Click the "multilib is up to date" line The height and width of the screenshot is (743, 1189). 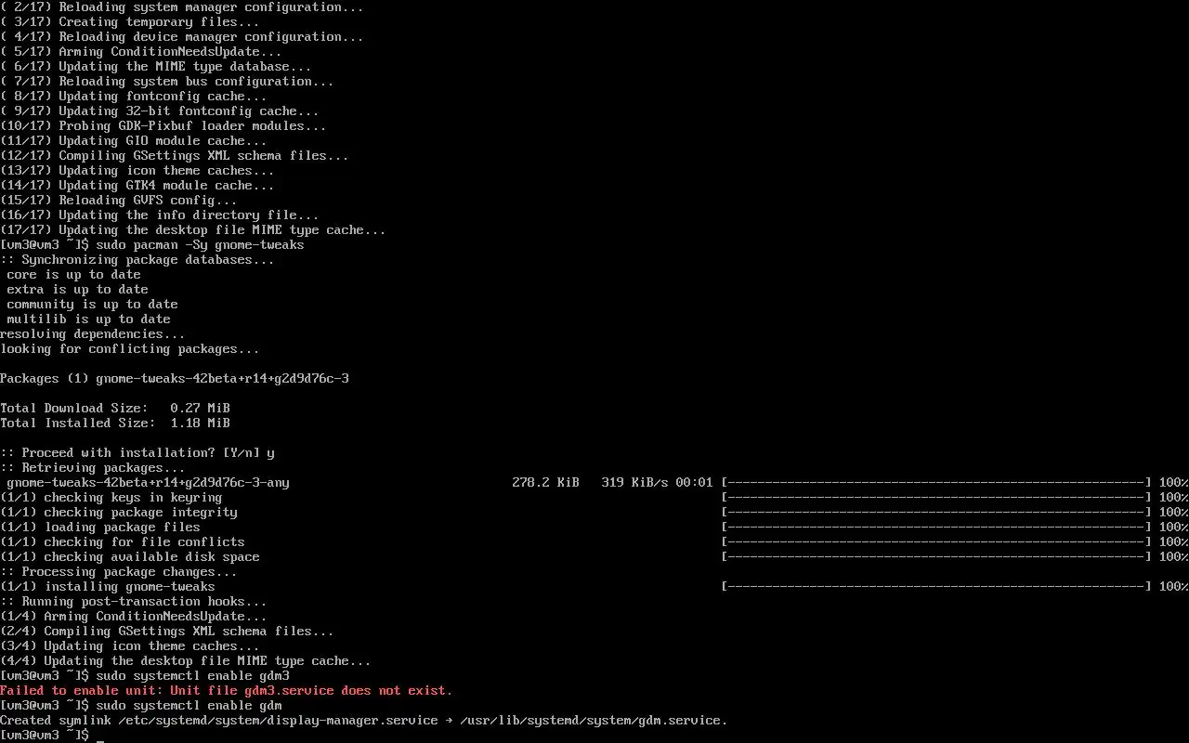(89, 319)
